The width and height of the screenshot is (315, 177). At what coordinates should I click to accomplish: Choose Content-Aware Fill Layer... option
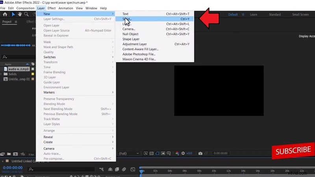[155, 49]
